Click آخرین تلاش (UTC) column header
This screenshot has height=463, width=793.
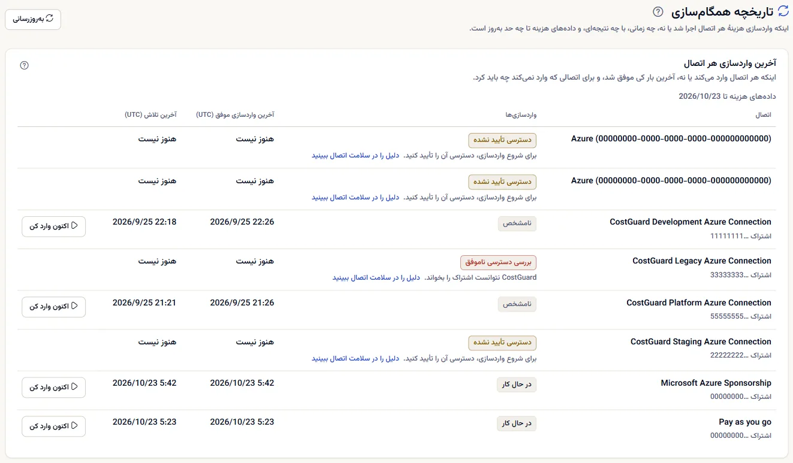click(x=150, y=114)
